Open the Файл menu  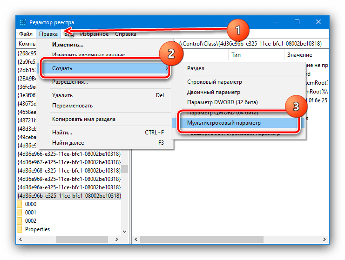click(x=26, y=34)
